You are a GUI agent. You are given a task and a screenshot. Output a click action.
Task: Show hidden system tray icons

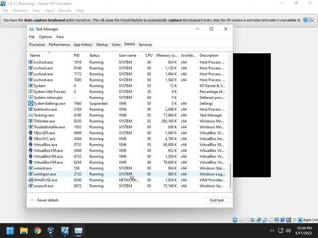(272, 231)
